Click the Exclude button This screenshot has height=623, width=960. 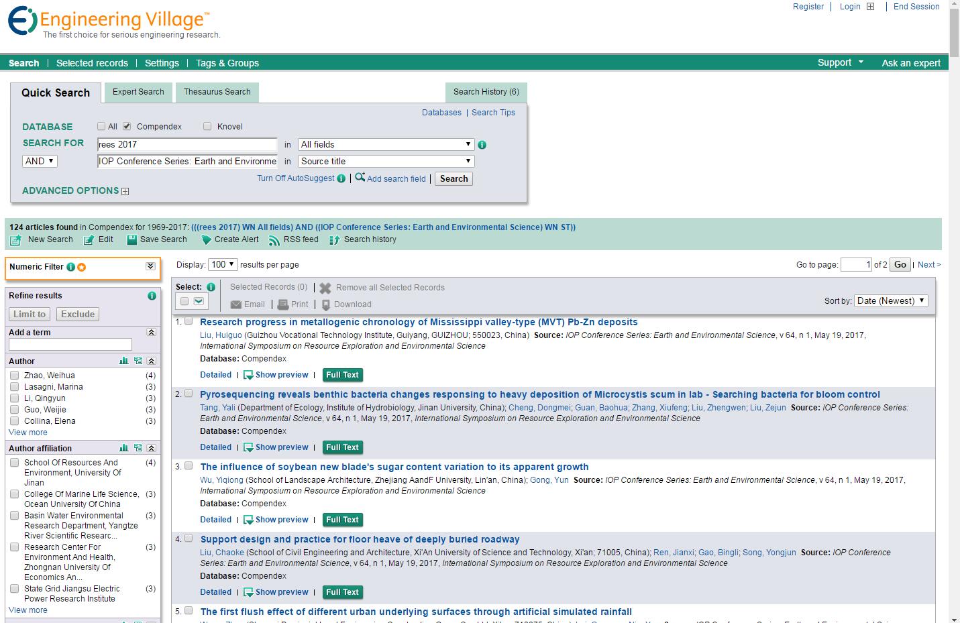[x=78, y=315]
